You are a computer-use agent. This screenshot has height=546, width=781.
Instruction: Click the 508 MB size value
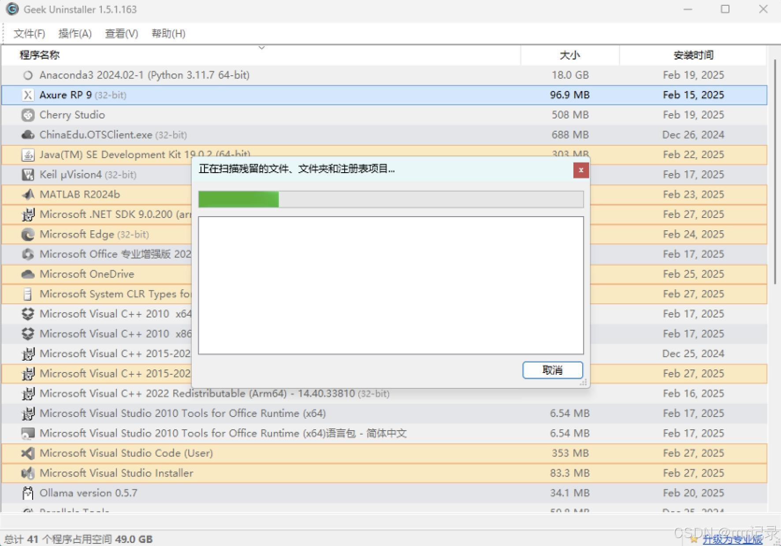[570, 115]
